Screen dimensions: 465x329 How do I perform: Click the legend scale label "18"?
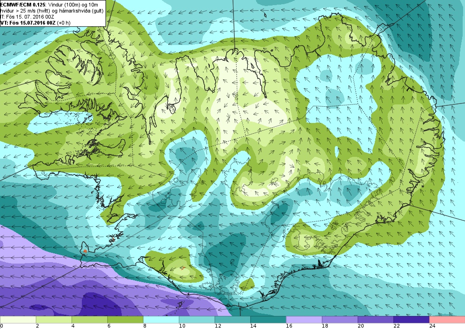click(x=325, y=326)
